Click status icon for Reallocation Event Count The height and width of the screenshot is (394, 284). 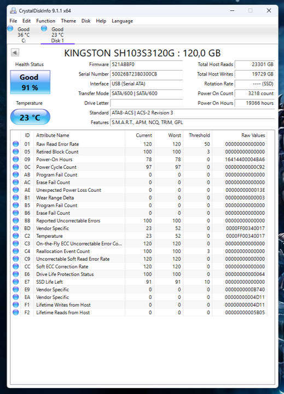coord(16,251)
